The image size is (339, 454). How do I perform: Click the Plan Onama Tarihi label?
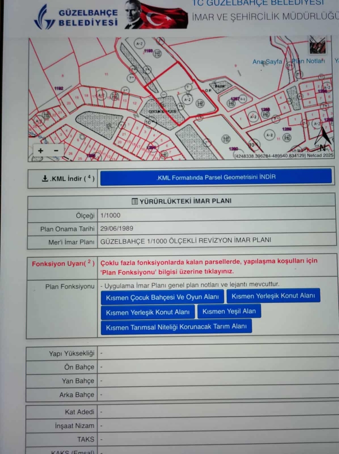pos(67,229)
